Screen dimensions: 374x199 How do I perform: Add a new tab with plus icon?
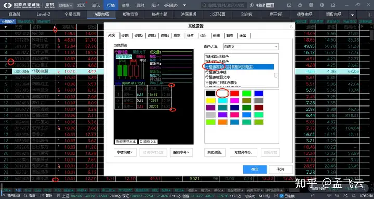(x=370, y=15)
